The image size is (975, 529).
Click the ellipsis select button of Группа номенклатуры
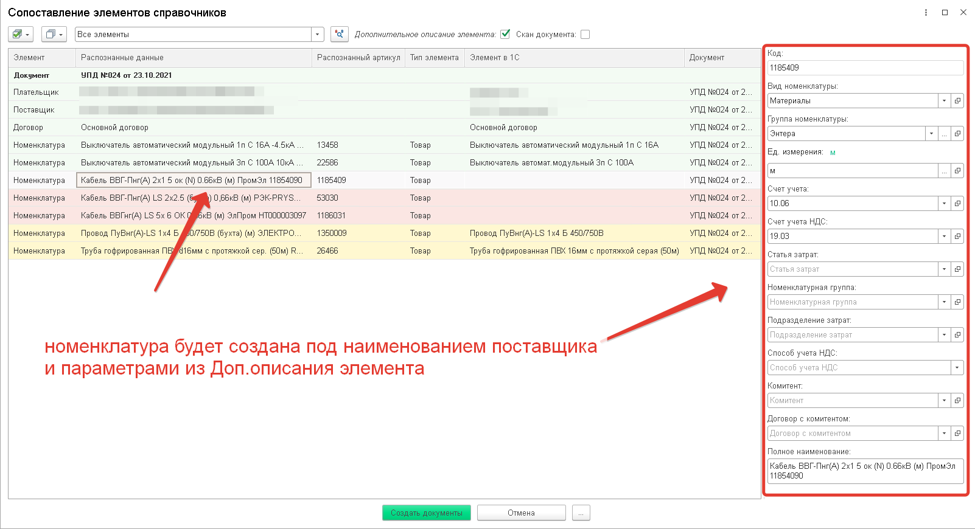coord(945,134)
